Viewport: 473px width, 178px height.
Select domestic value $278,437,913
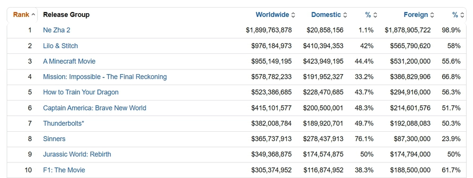pos(323,139)
